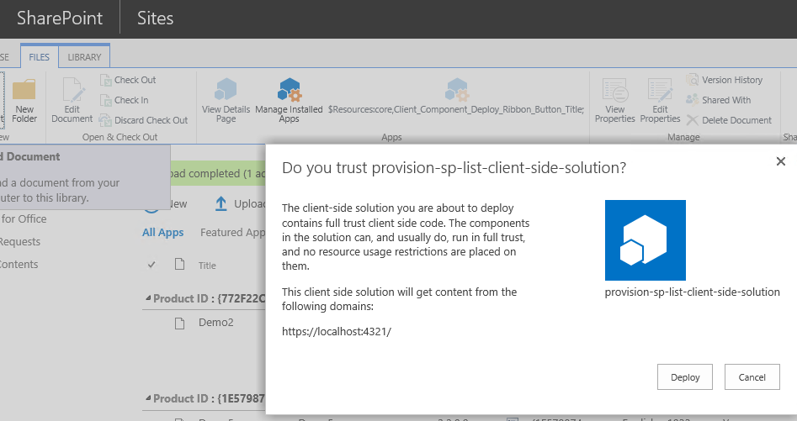Click the provision-sp-list-client-side-solution blue app icon
Image resolution: width=797 pixels, height=421 pixels.
pos(645,240)
